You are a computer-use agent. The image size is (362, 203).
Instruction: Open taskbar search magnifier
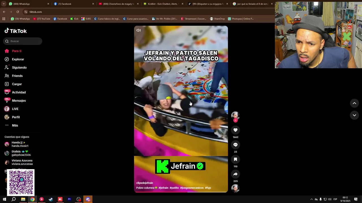point(14,199)
